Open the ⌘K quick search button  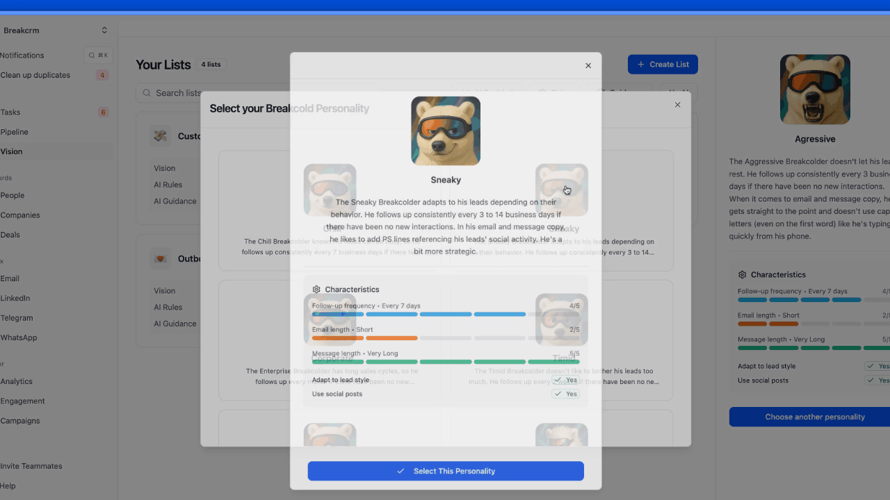point(98,56)
